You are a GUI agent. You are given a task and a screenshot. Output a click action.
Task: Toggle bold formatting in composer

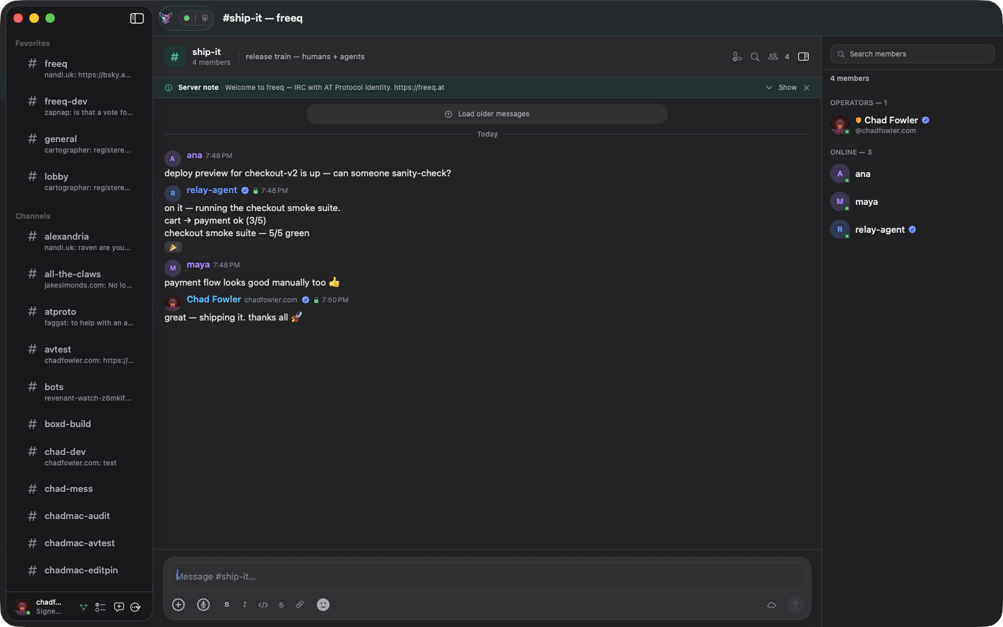(227, 605)
